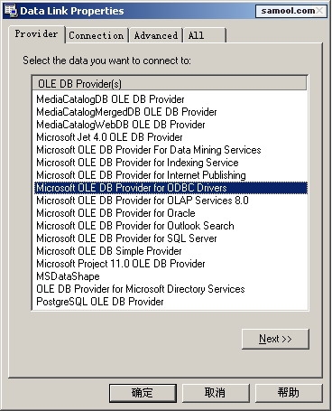Click the OLE DB Provider(s) column header
Viewport: 332px width, 411px height.
170,83
